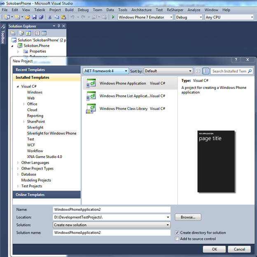Expand the Other Languages node

pos(18,163)
